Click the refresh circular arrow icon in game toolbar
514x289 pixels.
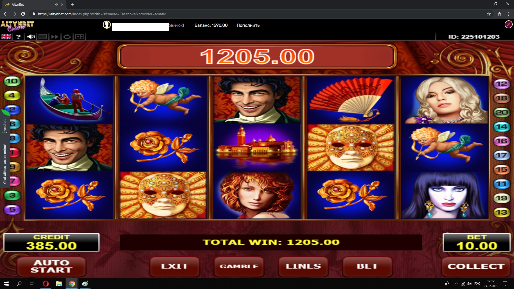(67, 37)
